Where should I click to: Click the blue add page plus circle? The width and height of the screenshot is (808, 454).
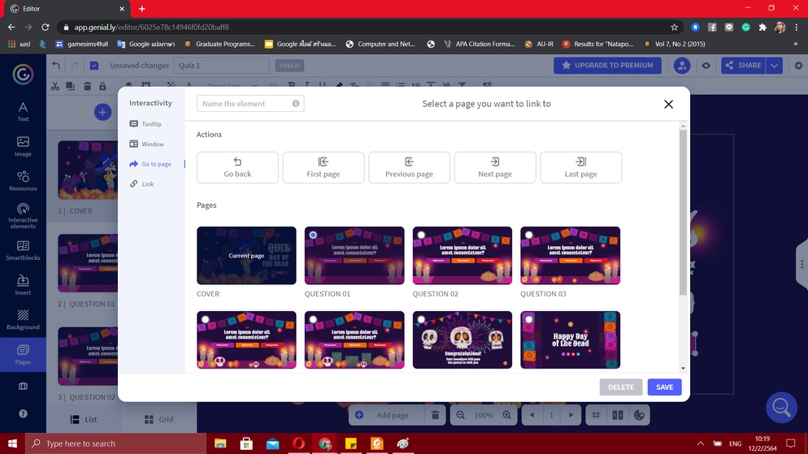pyautogui.click(x=102, y=112)
